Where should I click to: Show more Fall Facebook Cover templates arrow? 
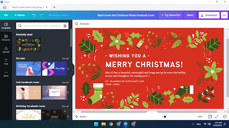pos(68,92)
